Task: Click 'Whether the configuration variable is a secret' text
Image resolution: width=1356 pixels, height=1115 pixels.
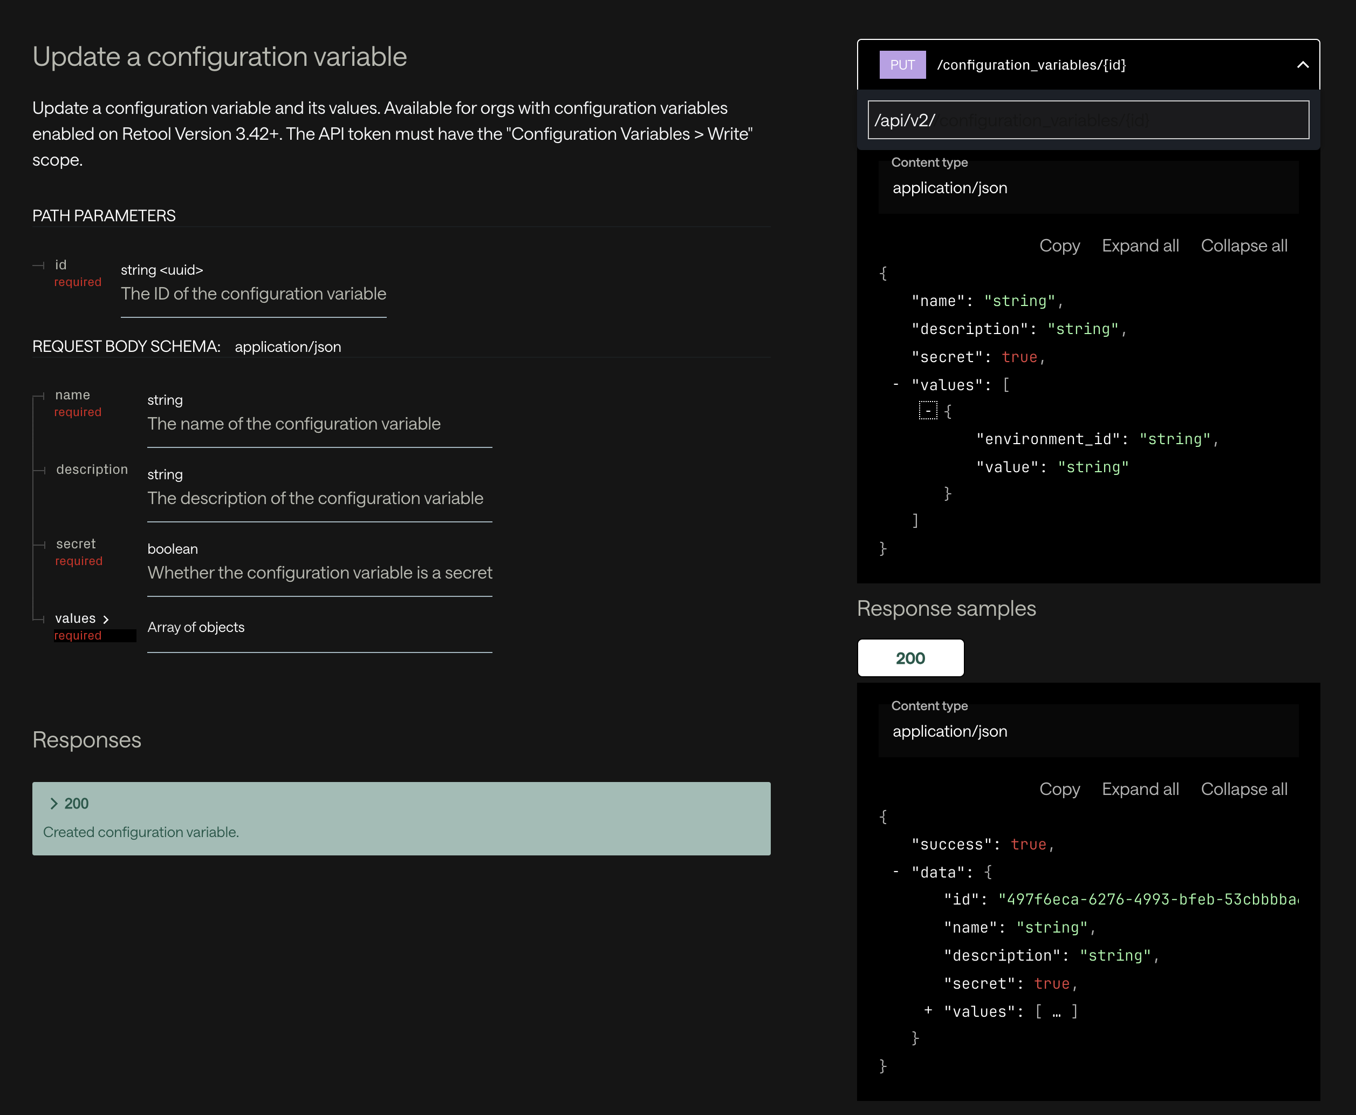Action: coord(320,572)
